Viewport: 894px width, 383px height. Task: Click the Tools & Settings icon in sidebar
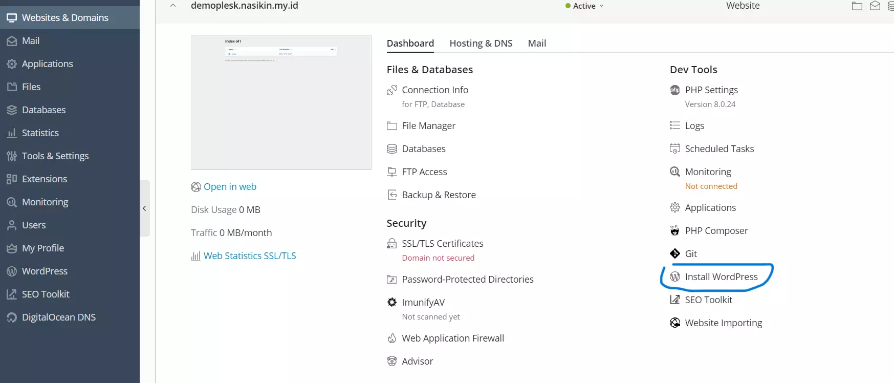[12, 156]
